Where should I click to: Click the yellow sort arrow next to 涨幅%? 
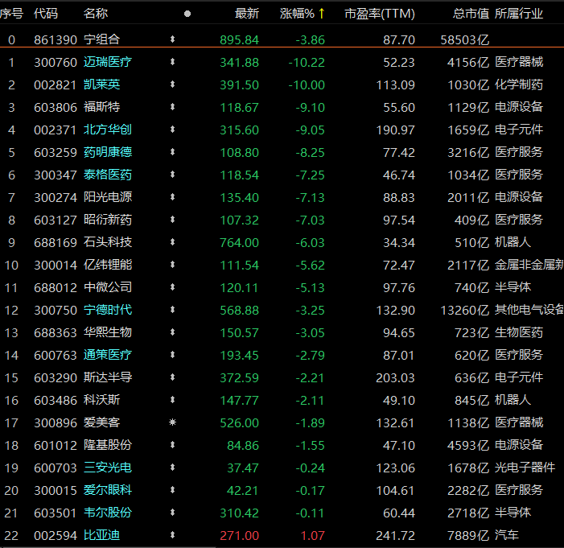[322, 14]
